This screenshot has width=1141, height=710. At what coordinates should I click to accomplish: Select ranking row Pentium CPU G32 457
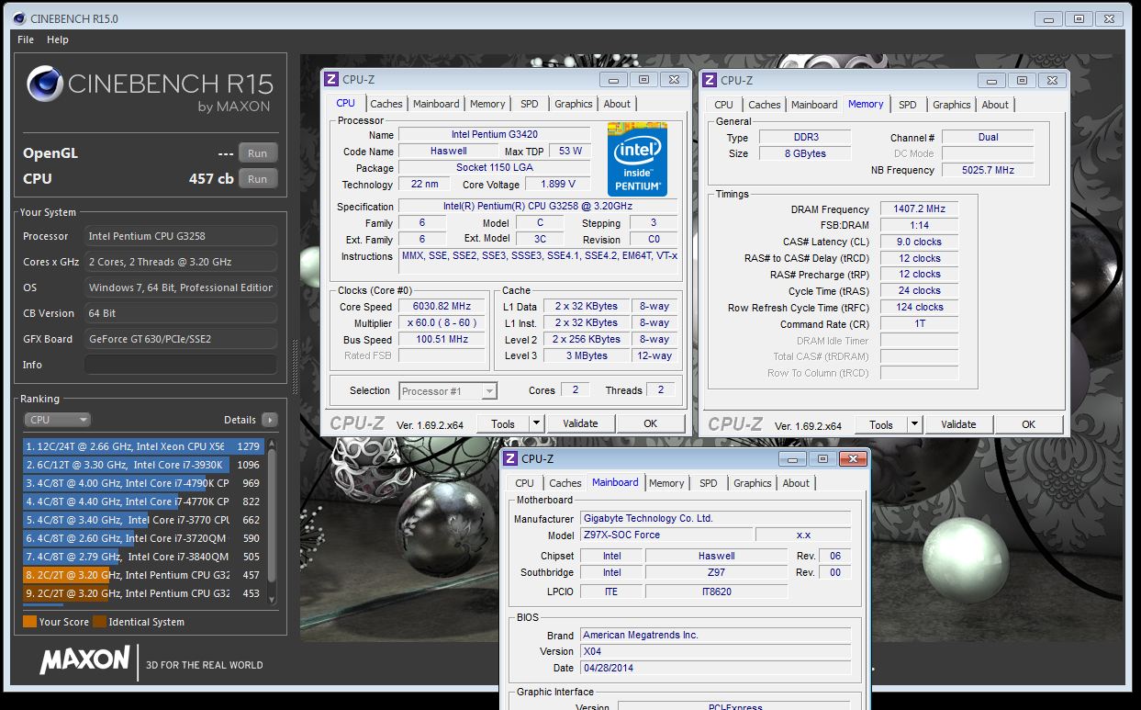pyautogui.click(x=144, y=575)
